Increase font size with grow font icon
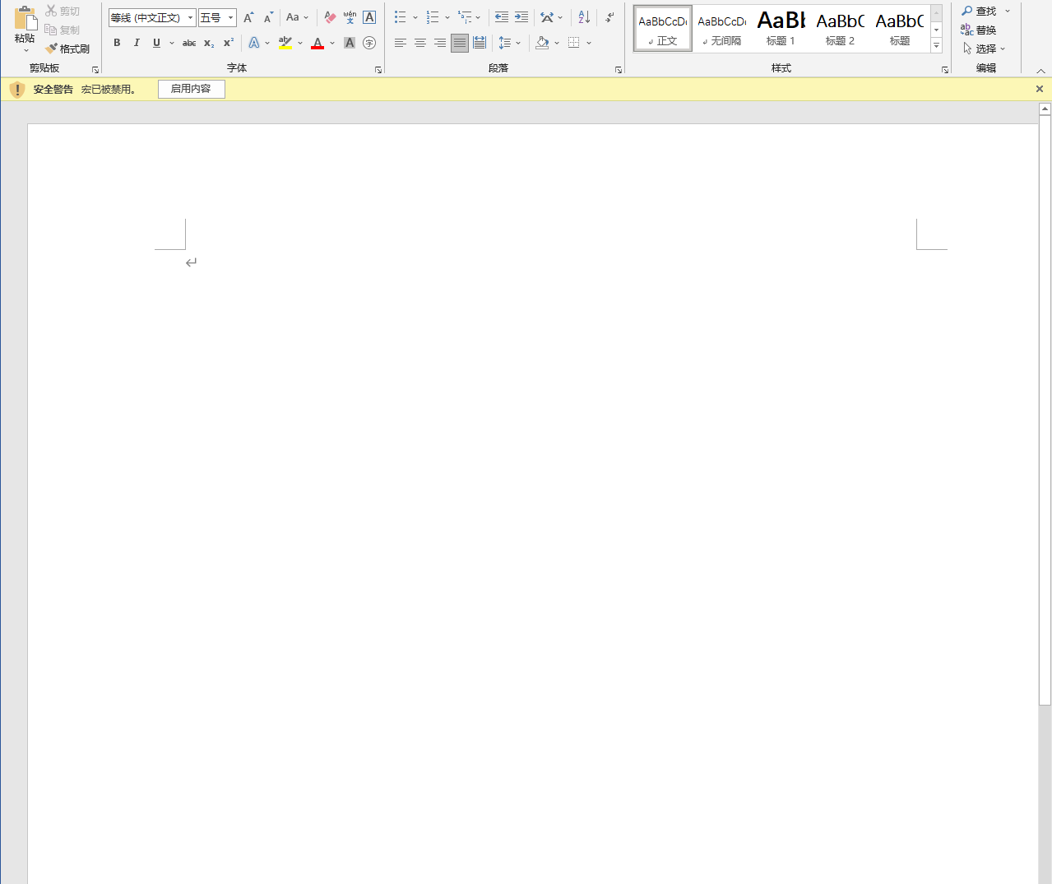Image resolution: width=1052 pixels, height=884 pixels. click(248, 17)
